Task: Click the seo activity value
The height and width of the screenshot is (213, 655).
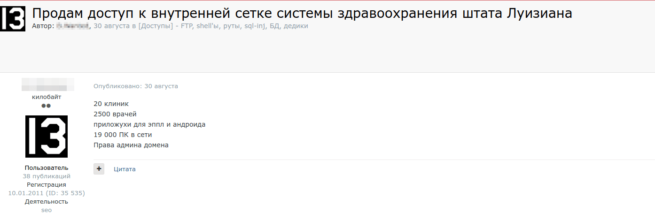Action: pos(47,210)
